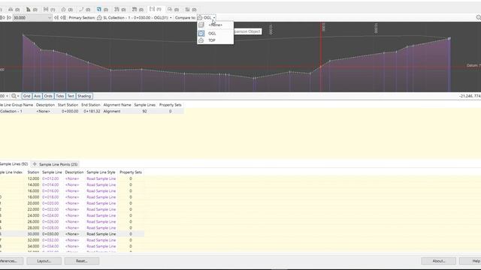
Task: Open the alignments toolbar tab with curve icon
Action: pos(84,10)
